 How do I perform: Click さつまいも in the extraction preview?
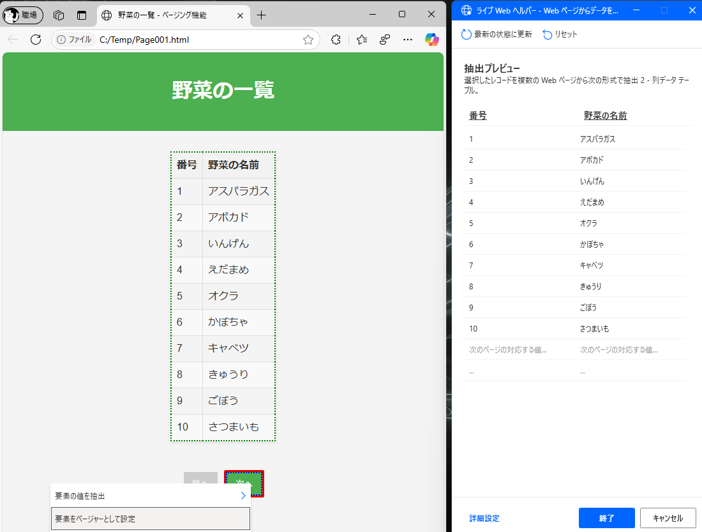595,328
